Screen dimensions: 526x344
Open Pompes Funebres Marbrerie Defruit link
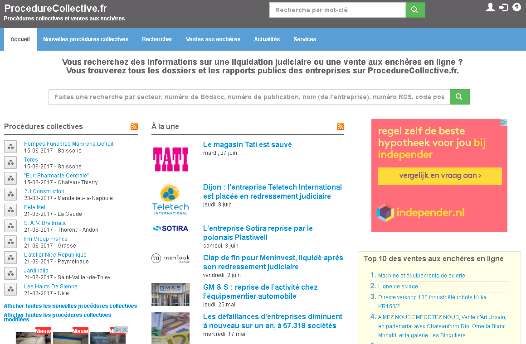(69, 143)
